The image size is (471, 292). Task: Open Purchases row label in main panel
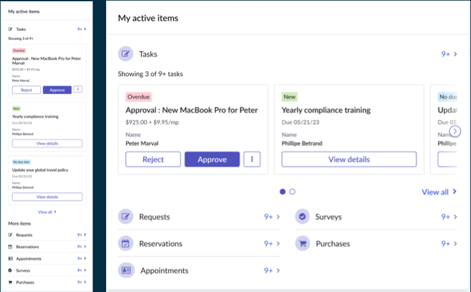333,244
